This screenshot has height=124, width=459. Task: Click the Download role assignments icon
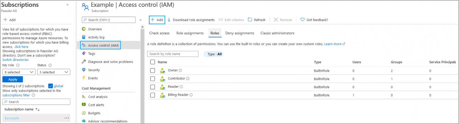click(x=169, y=20)
